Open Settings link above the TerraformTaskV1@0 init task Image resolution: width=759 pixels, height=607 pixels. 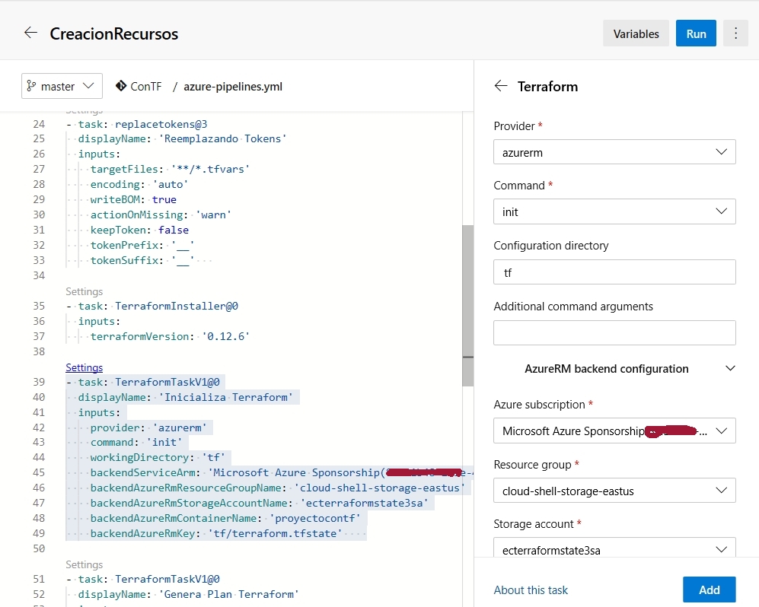click(x=85, y=367)
